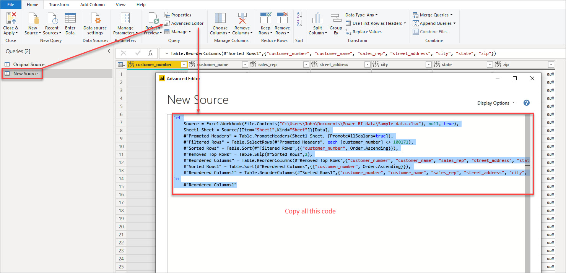Sort ascending with A-Z icon
566x273 pixels.
(299, 15)
